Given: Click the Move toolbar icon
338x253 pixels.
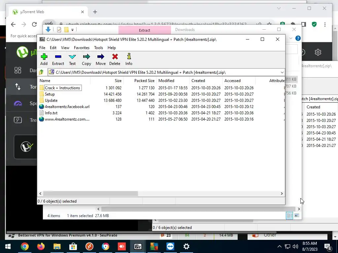Looking at the screenshot, I should [101, 59].
